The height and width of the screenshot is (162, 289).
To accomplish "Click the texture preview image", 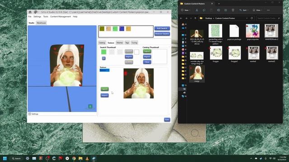I will [x=139, y=83].
